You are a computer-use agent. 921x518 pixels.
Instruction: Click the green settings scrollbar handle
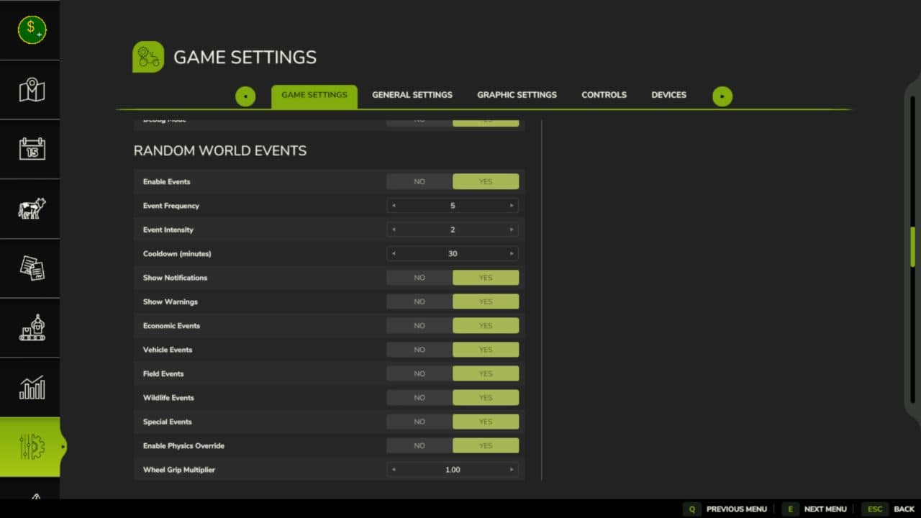912,247
